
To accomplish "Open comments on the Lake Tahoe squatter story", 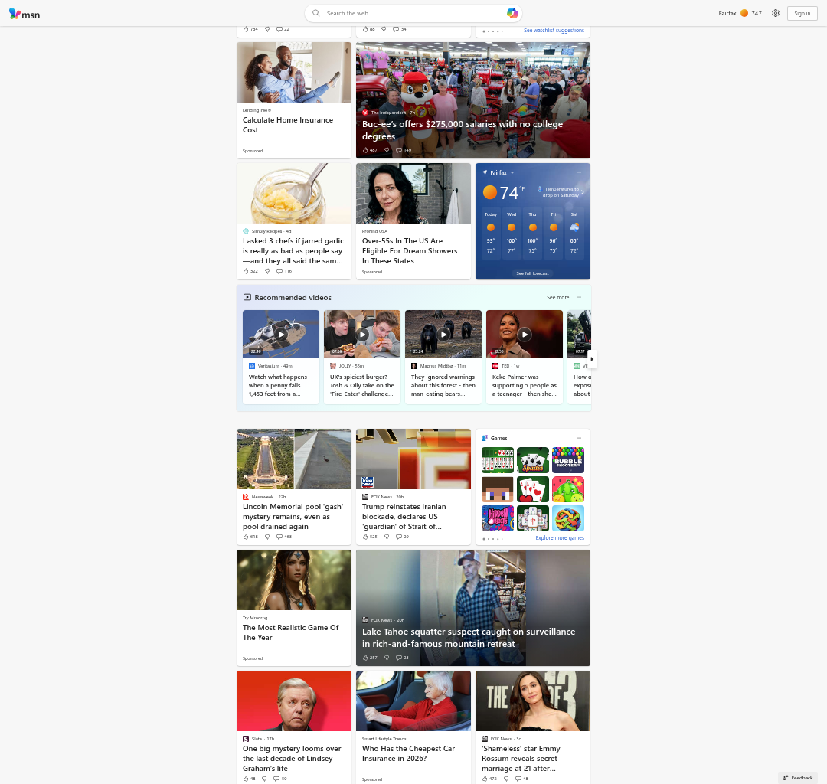I will (403, 658).
